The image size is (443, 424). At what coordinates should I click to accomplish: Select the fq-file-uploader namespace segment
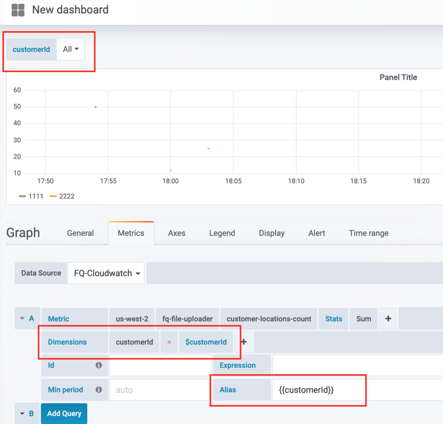coord(187,319)
